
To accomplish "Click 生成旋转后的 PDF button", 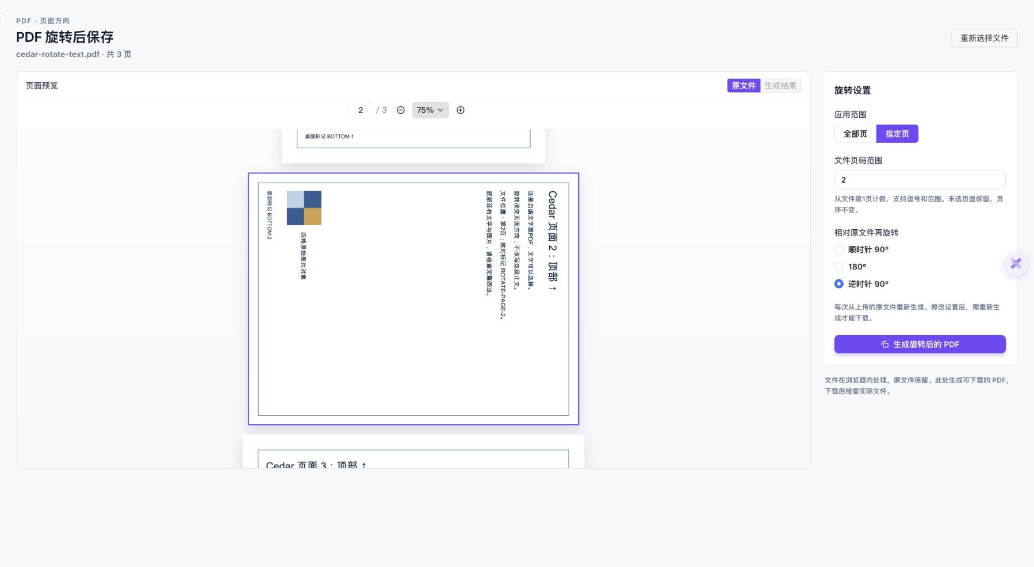I will coord(920,344).
